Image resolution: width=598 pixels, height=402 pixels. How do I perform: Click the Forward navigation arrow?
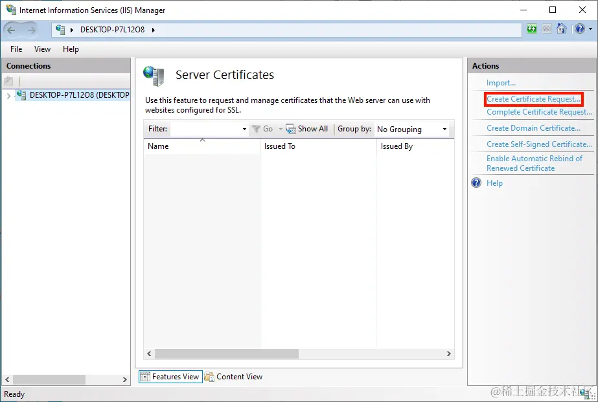pyautogui.click(x=32, y=30)
